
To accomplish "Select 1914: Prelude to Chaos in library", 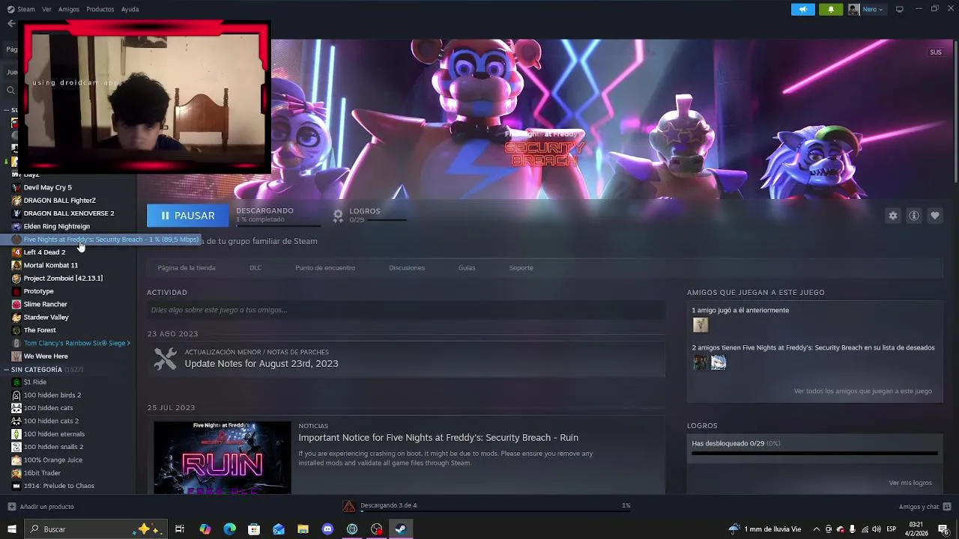I will 58,486.
